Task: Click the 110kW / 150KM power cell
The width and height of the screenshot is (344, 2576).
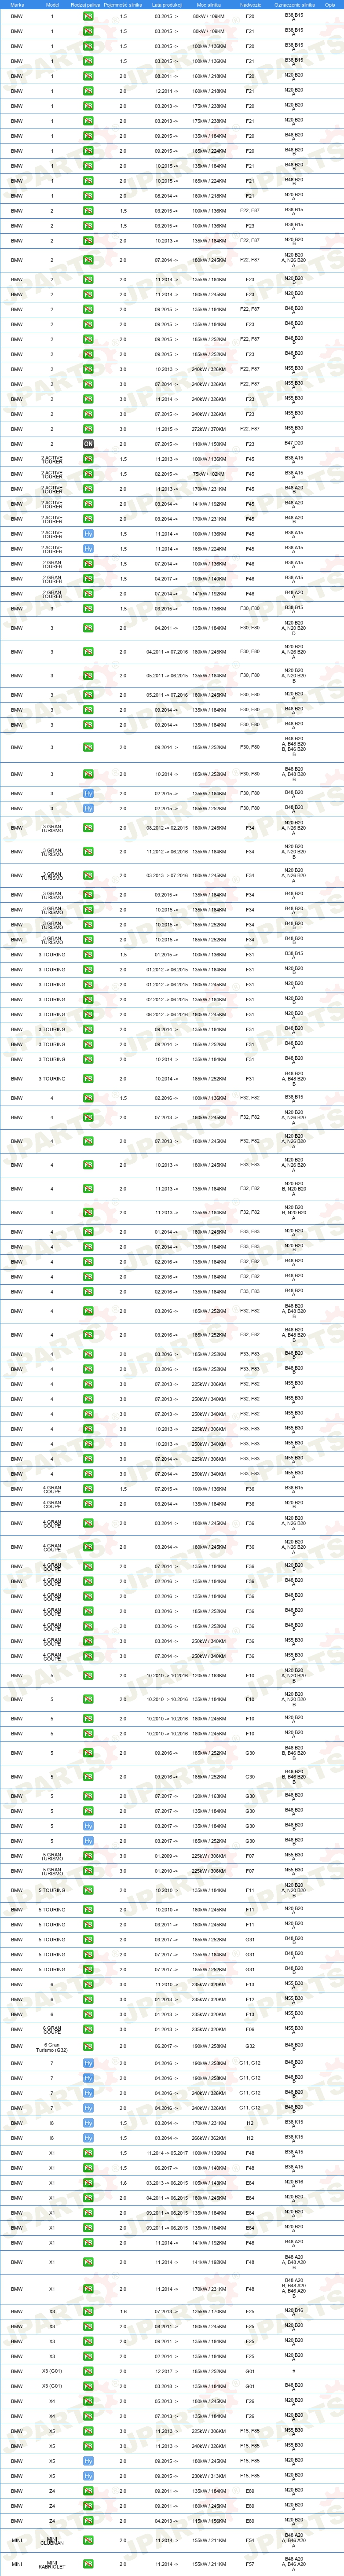Action: pos(208,444)
